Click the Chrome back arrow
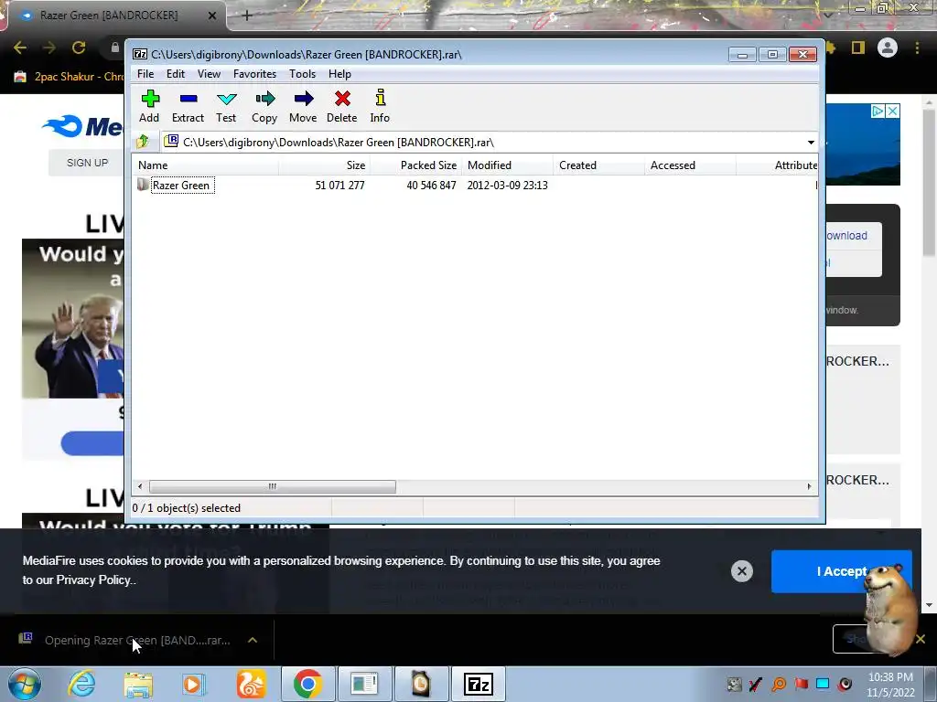The image size is (937, 702). (20, 48)
